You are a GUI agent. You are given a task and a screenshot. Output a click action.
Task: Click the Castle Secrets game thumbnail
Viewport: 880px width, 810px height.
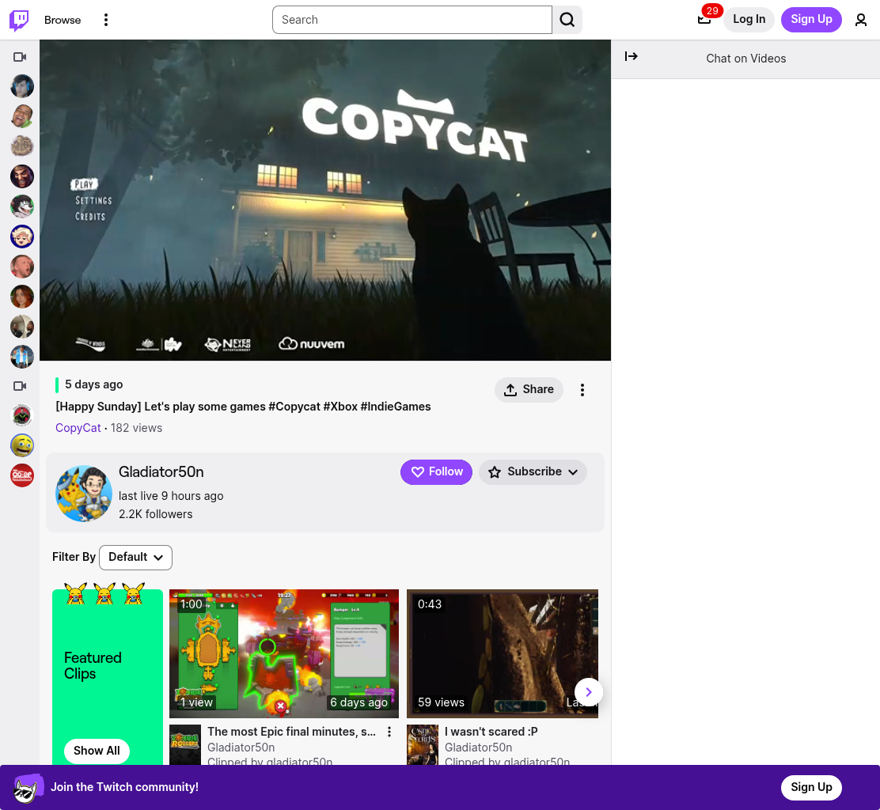pos(423,745)
